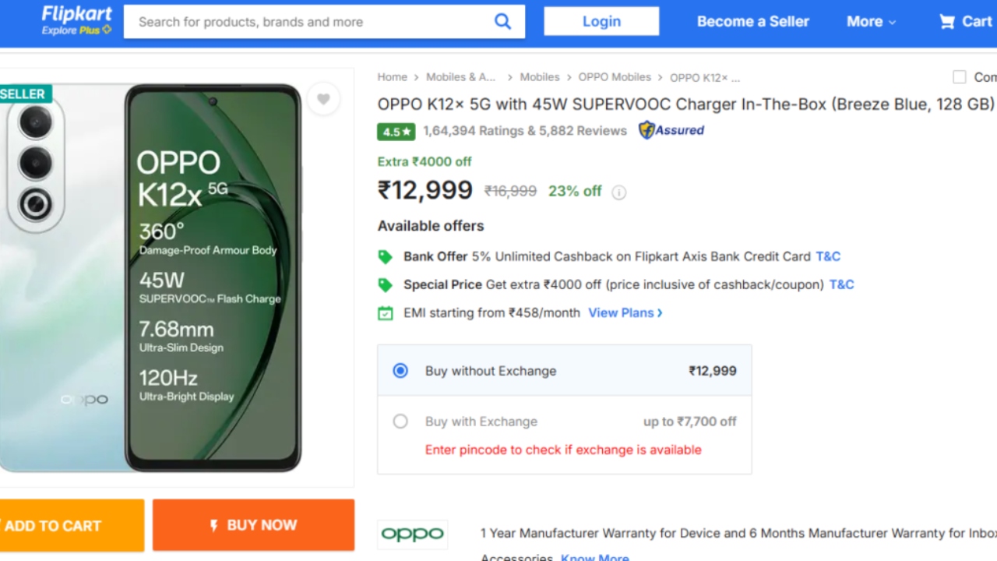The height and width of the screenshot is (561, 997).
Task: Expand EMI View Plans
Action: coord(625,313)
